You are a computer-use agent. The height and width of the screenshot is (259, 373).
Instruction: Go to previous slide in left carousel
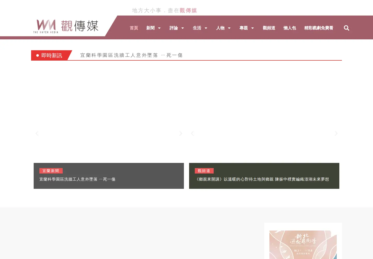[37, 133]
